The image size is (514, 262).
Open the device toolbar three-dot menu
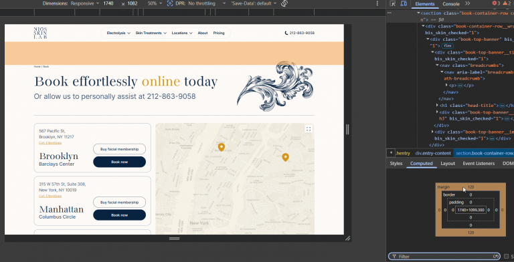pos(377,3)
